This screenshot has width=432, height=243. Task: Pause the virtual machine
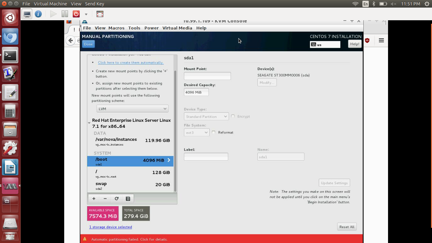click(65, 14)
